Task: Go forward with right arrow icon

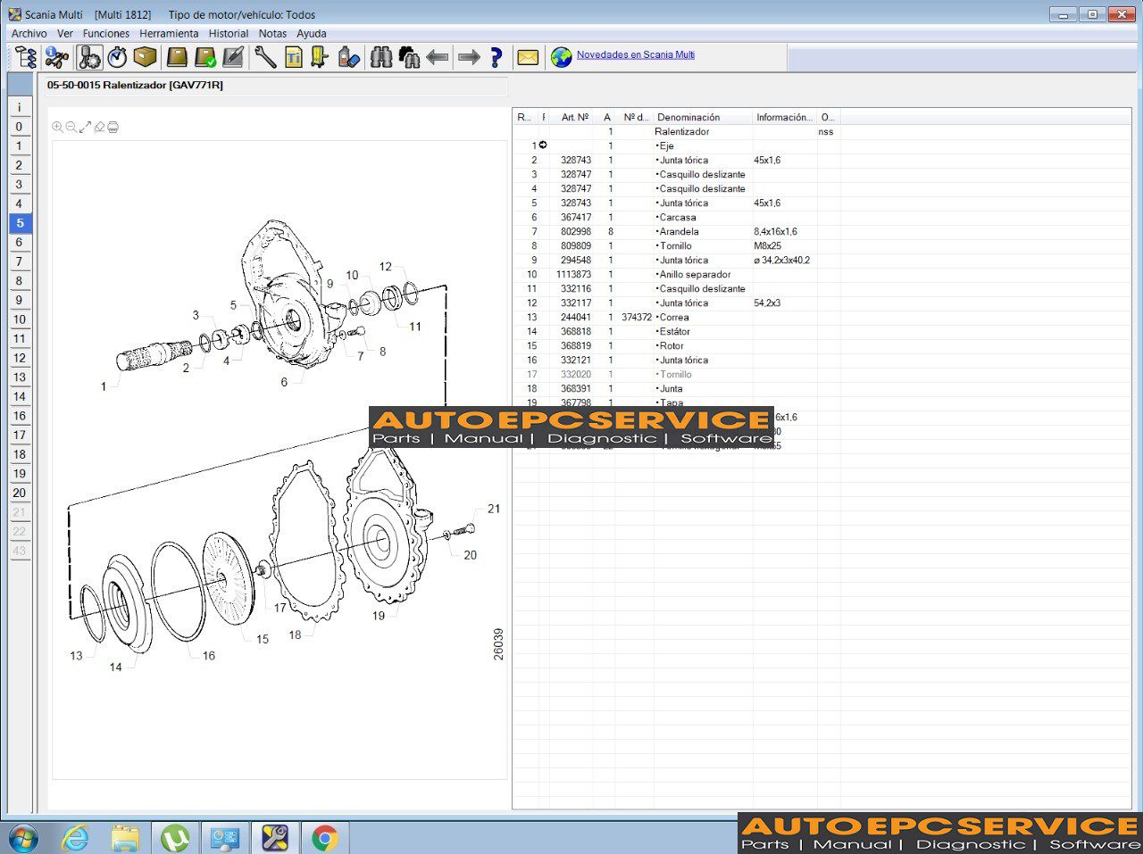Action: tap(469, 58)
